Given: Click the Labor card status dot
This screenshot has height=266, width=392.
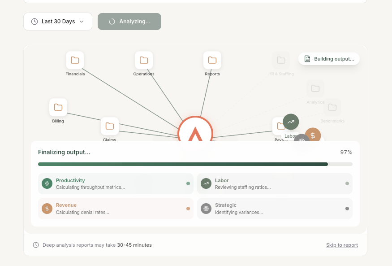Looking at the screenshot, I should [x=347, y=183].
